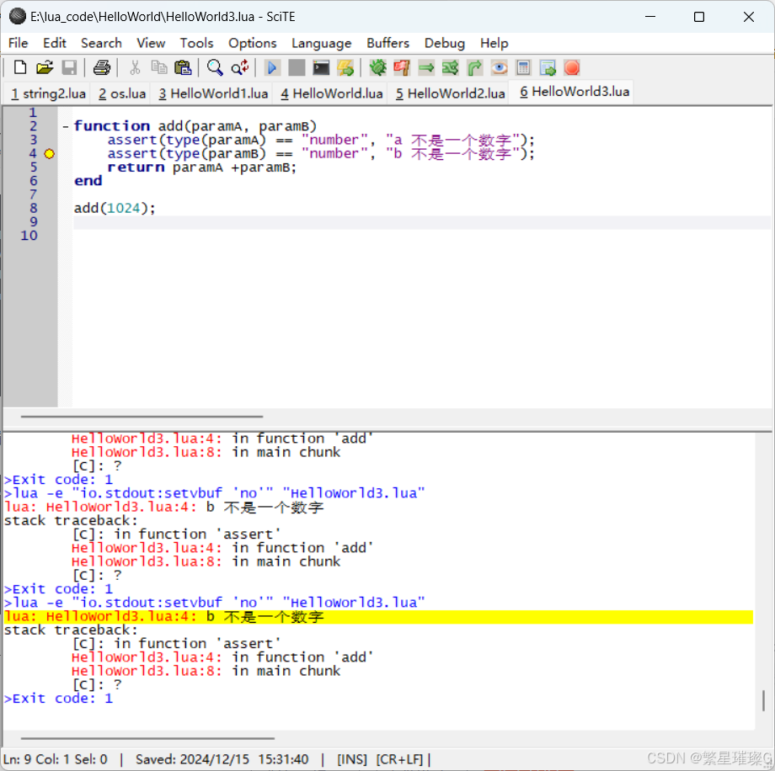Open the Help menu
The height and width of the screenshot is (771, 775).
click(x=494, y=44)
